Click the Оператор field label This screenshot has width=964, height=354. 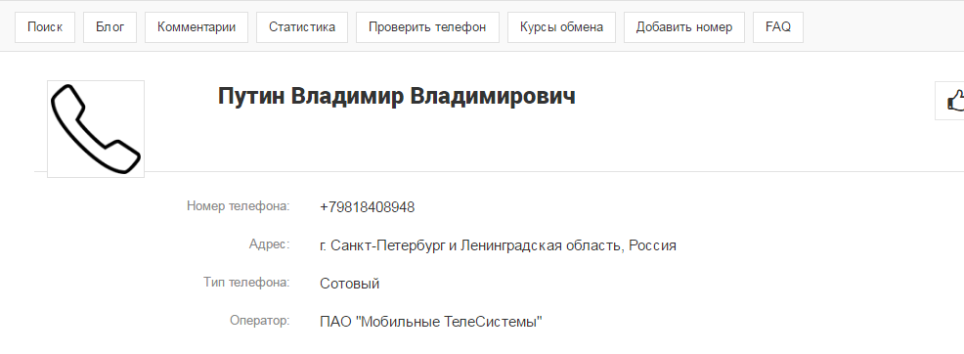(x=259, y=320)
